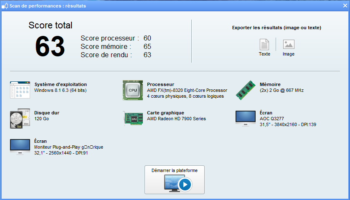Image resolution: width=350 pixels, height=200 pixels.
Task: Click the 'Disque dur' heading
Action: click(47, 113)
